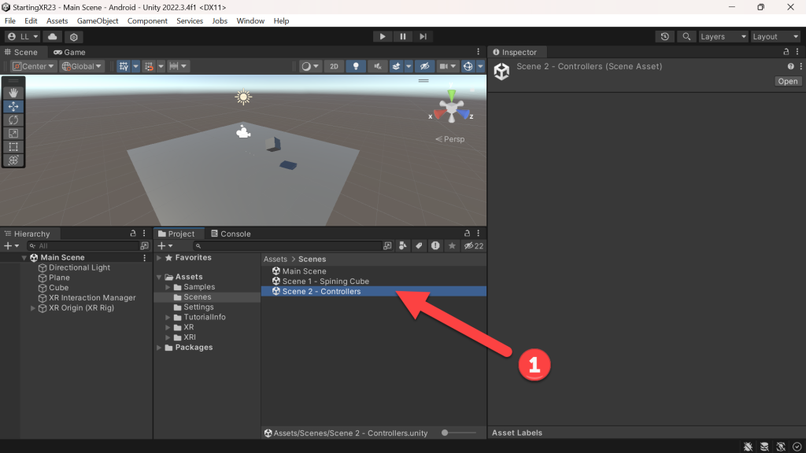Screen dimensions: 806x453
Task: Pause the game playback
Action: [x=403, y=36]
